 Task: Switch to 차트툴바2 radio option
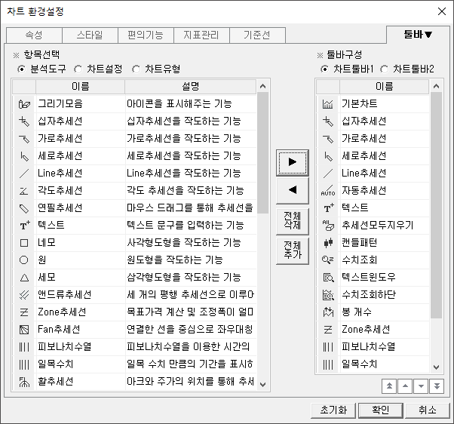[x=385, y=69]
